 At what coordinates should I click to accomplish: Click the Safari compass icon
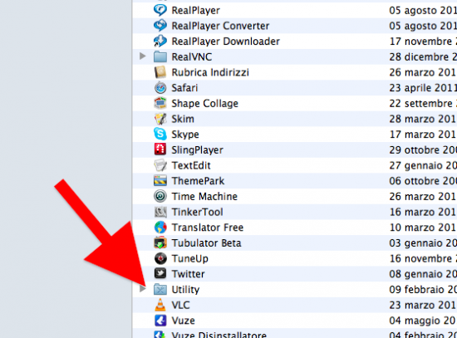160,88
